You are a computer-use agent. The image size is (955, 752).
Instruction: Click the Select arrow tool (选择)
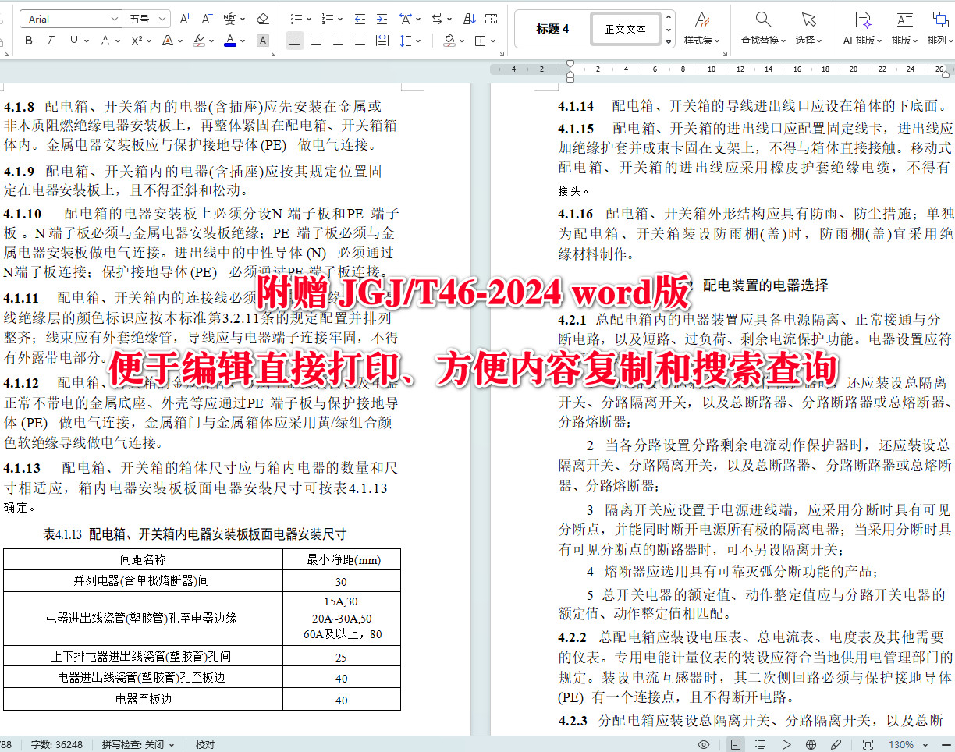click(808, 27)
